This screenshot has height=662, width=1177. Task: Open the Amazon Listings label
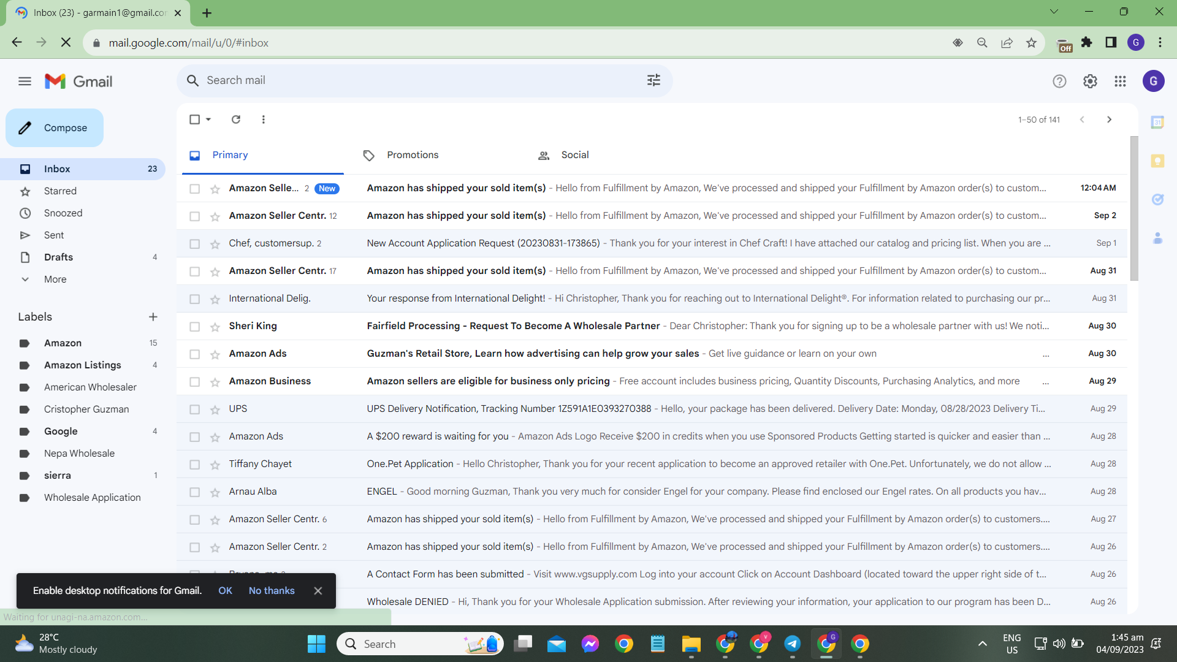[x=83, y=365]
